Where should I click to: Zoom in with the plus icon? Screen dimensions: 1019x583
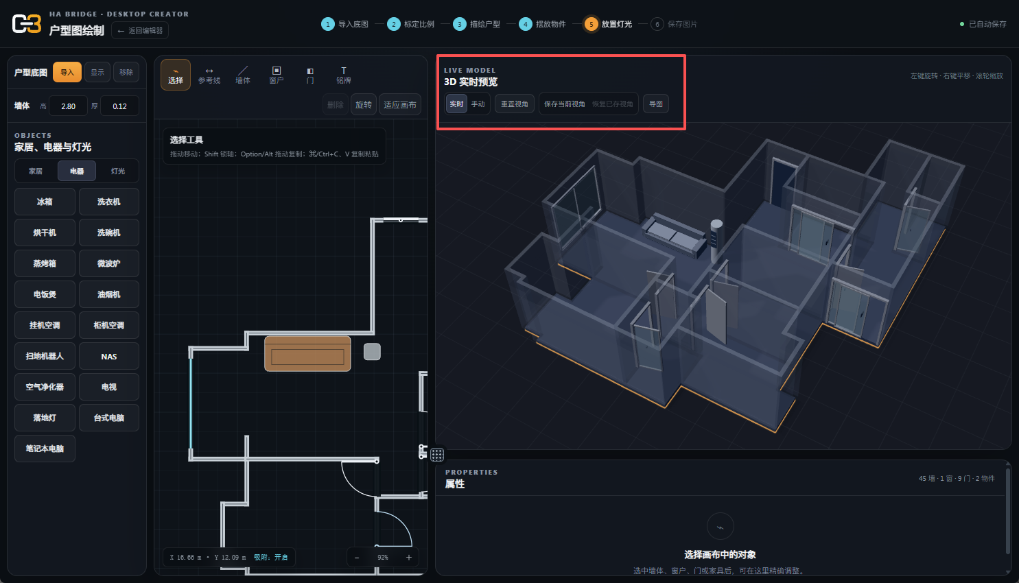pos(409,558)
